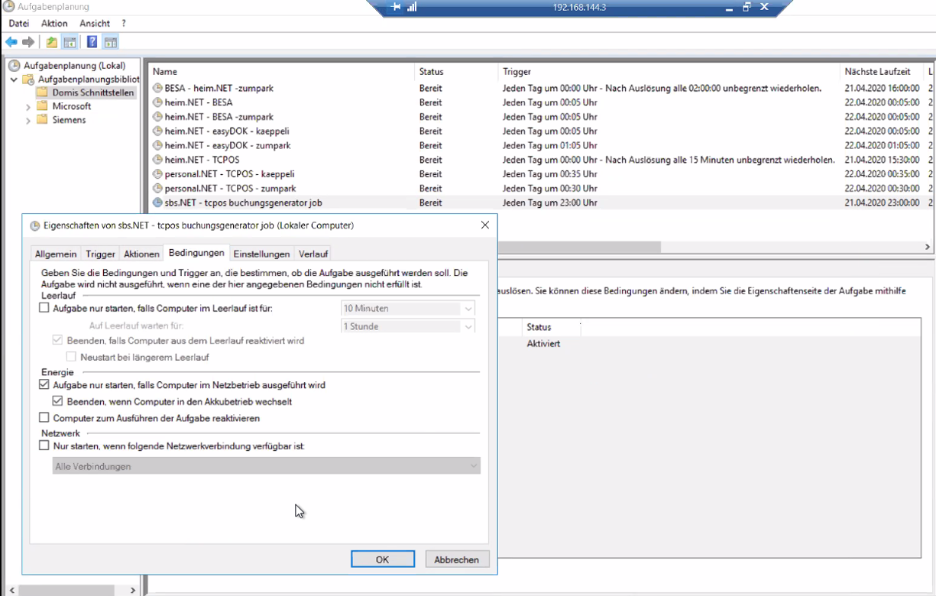Expand the Siemens tree node

(28, 121)
